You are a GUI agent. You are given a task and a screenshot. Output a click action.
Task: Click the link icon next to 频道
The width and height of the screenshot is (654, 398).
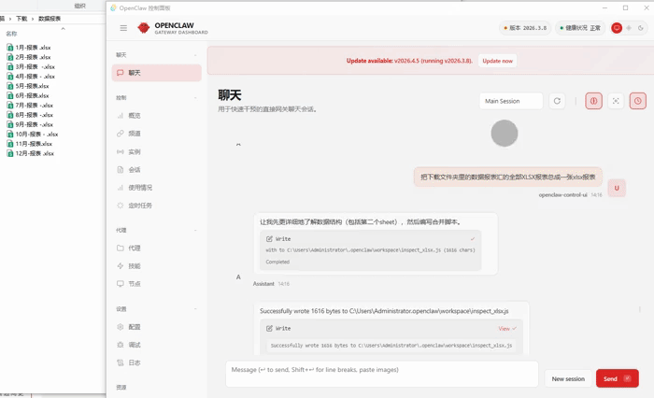coord(121,134)
